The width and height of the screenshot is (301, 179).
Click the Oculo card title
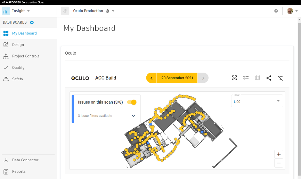tap(71, 53)
